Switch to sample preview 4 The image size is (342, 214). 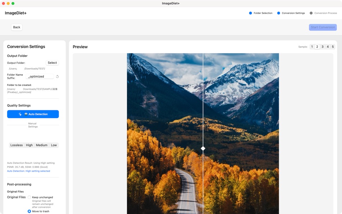pos(328,46)
